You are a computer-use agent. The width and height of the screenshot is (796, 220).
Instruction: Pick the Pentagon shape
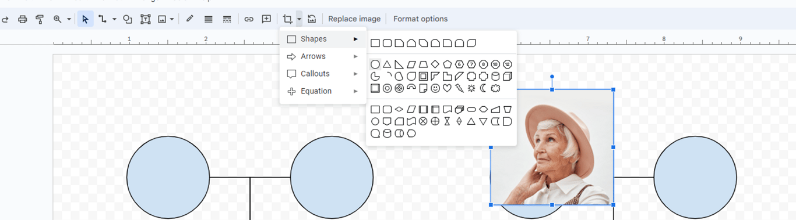[x=448, y=64]
